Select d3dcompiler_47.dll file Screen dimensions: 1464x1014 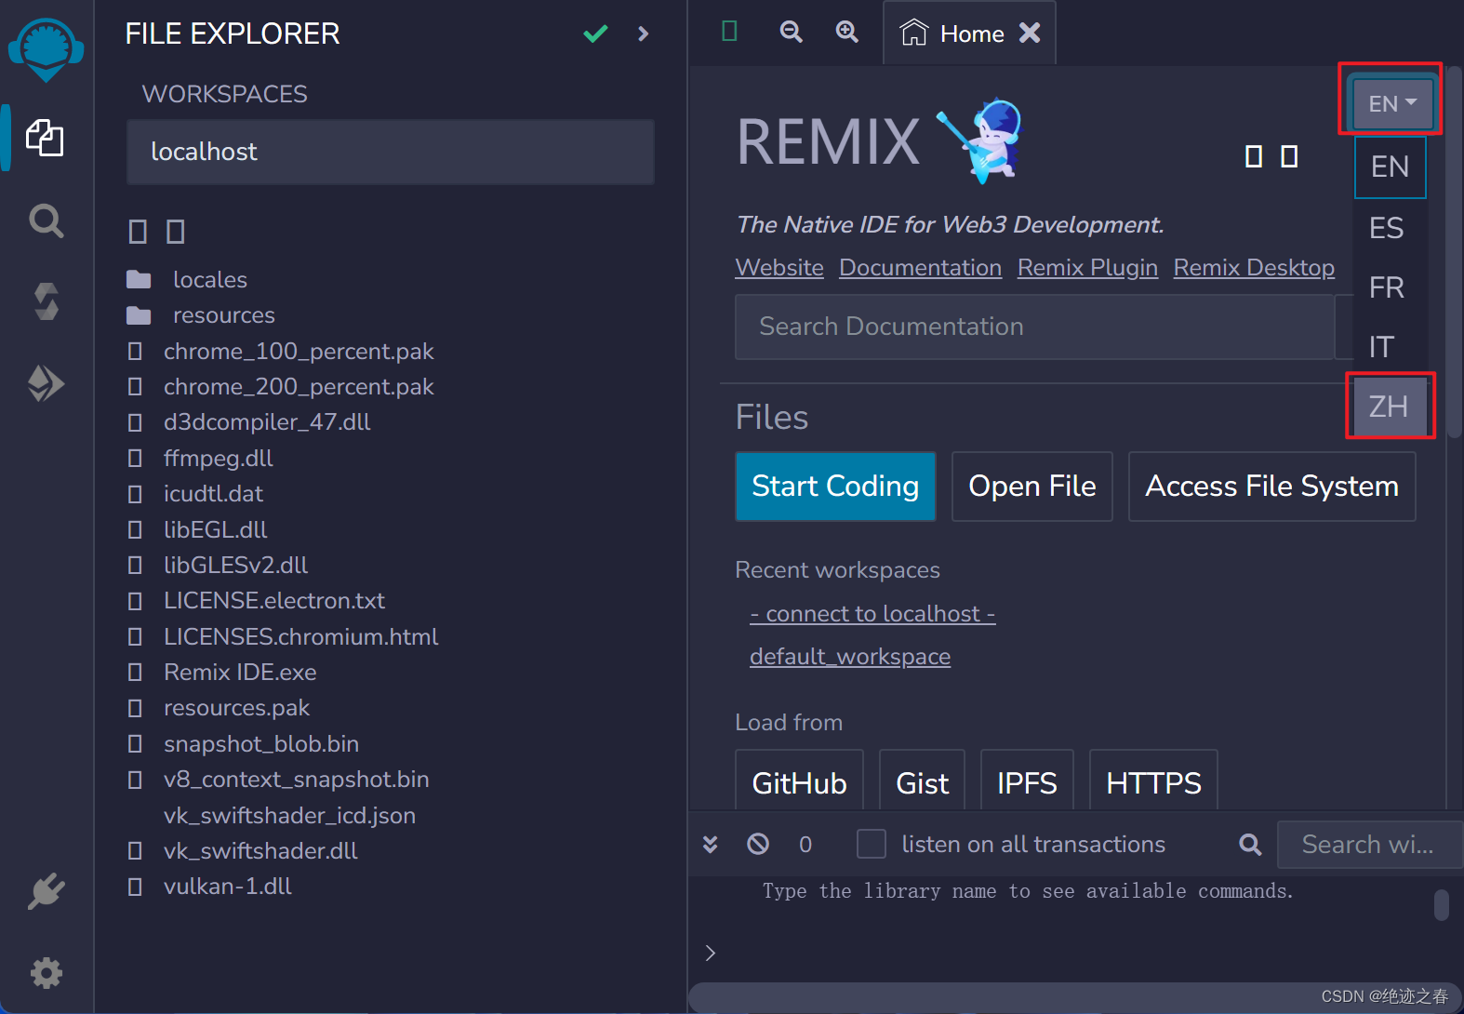tap(267, 422)
